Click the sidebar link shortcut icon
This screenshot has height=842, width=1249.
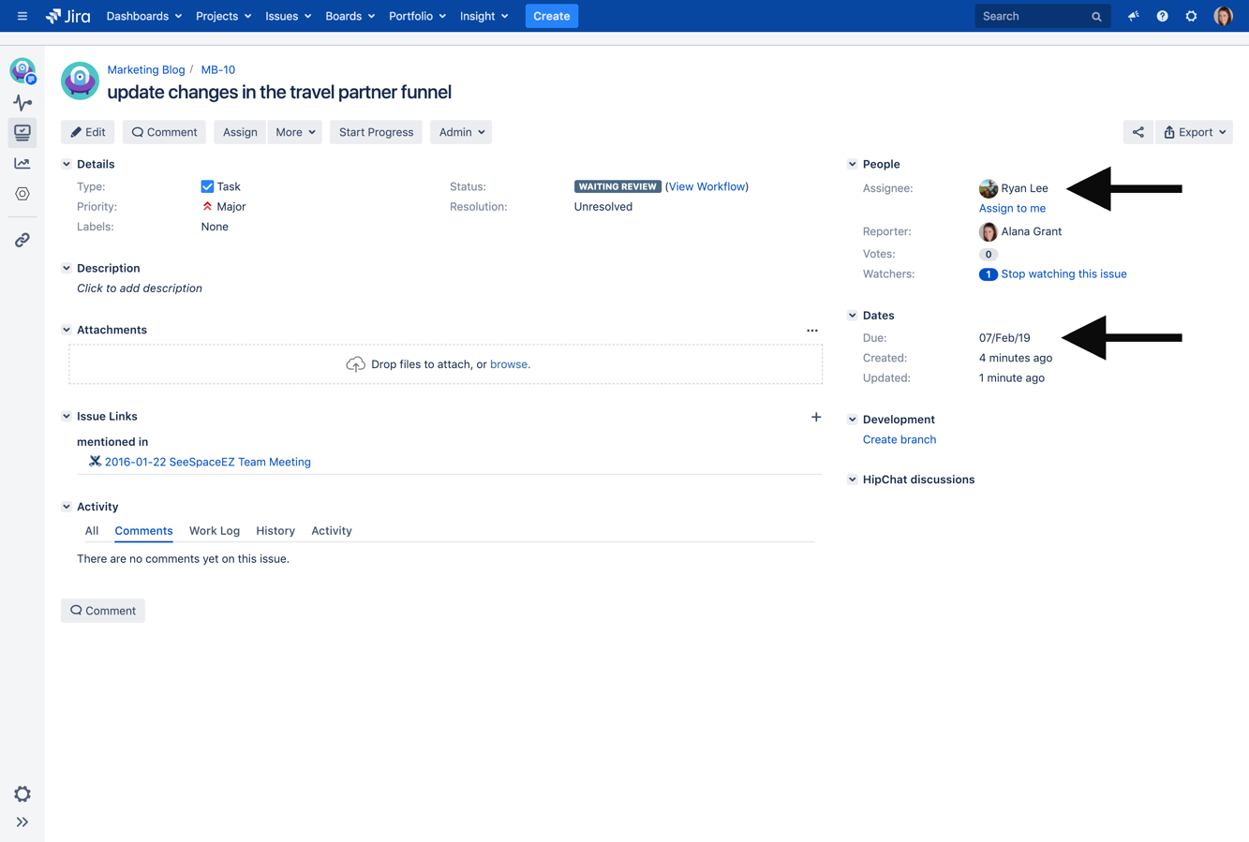click(x=22, y=240)
